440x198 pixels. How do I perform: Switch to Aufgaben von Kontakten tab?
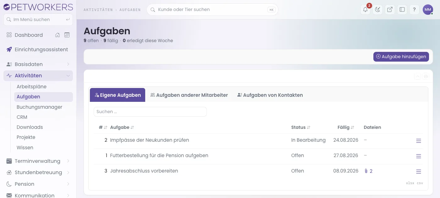(x=270, y=95)
